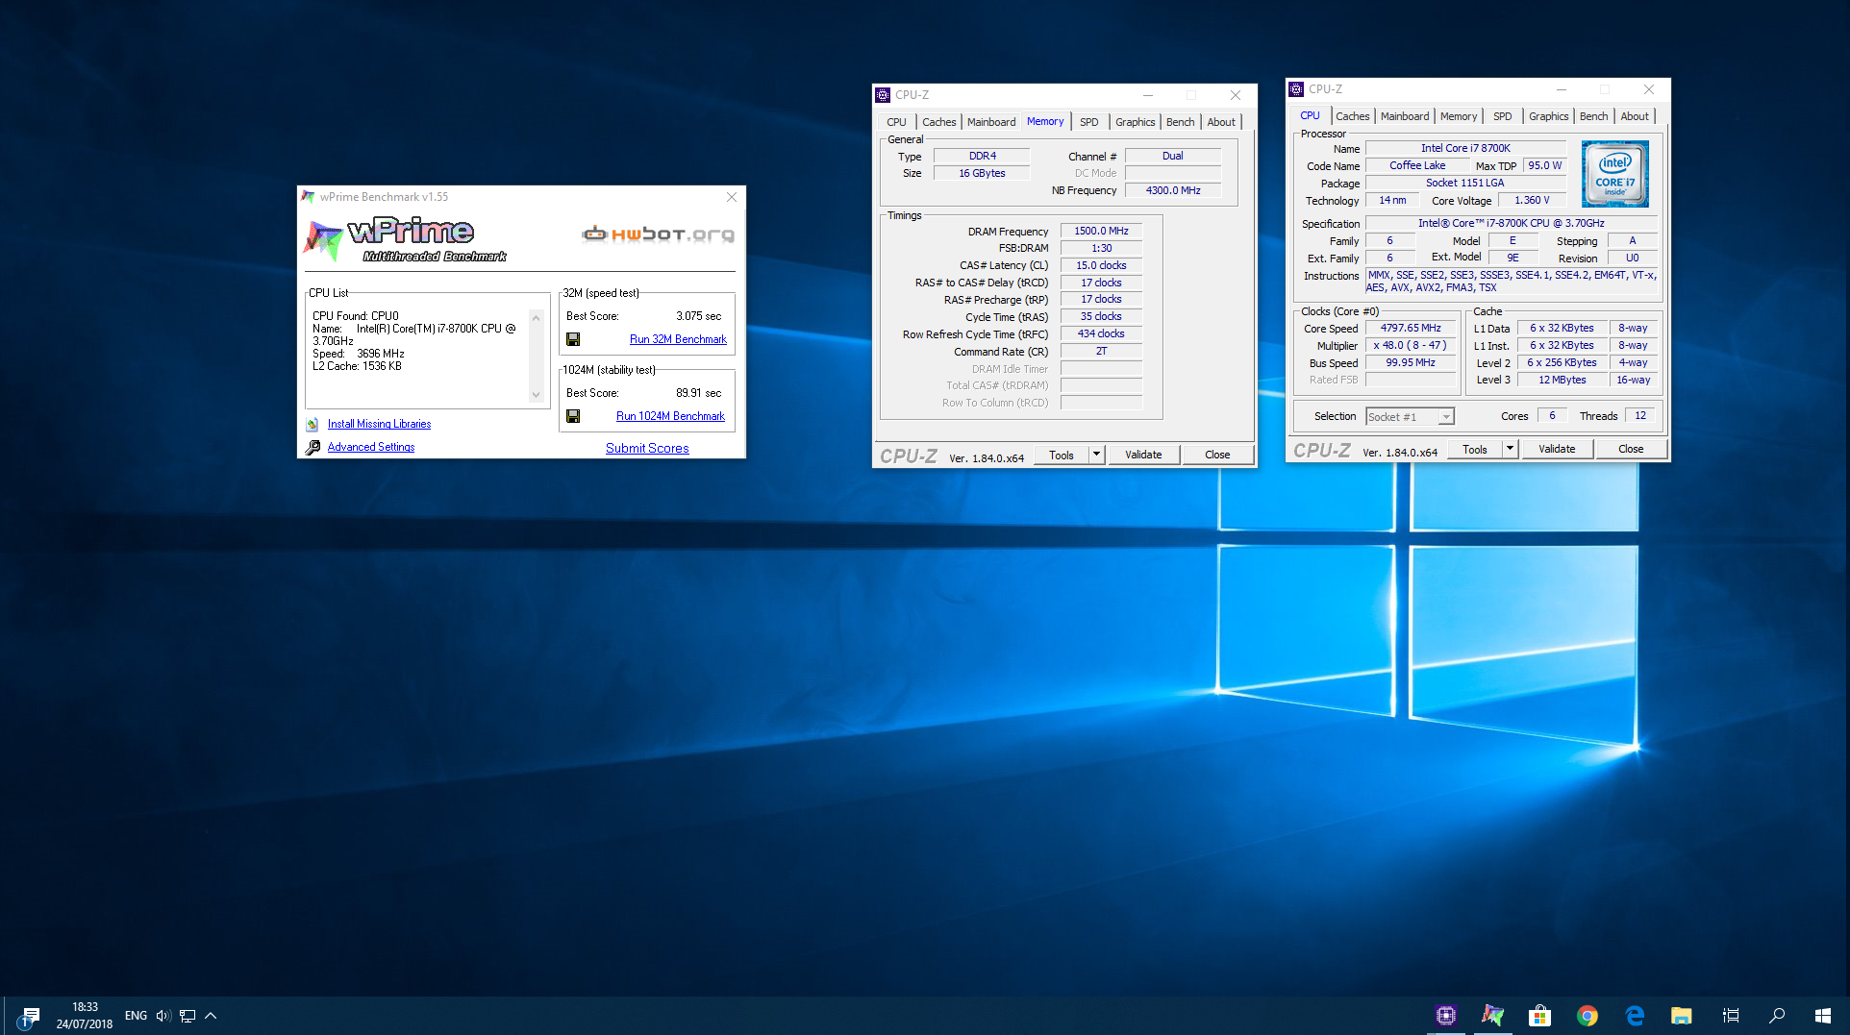Click the HWBOT.org logo in wPrime
Screen dimensions: 1850x1035
click(659, 234)
